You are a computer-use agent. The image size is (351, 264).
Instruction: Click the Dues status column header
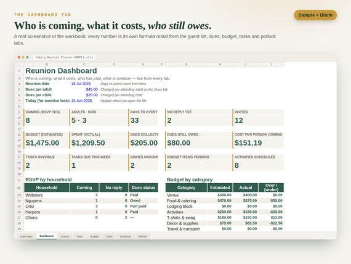point(143,188)
